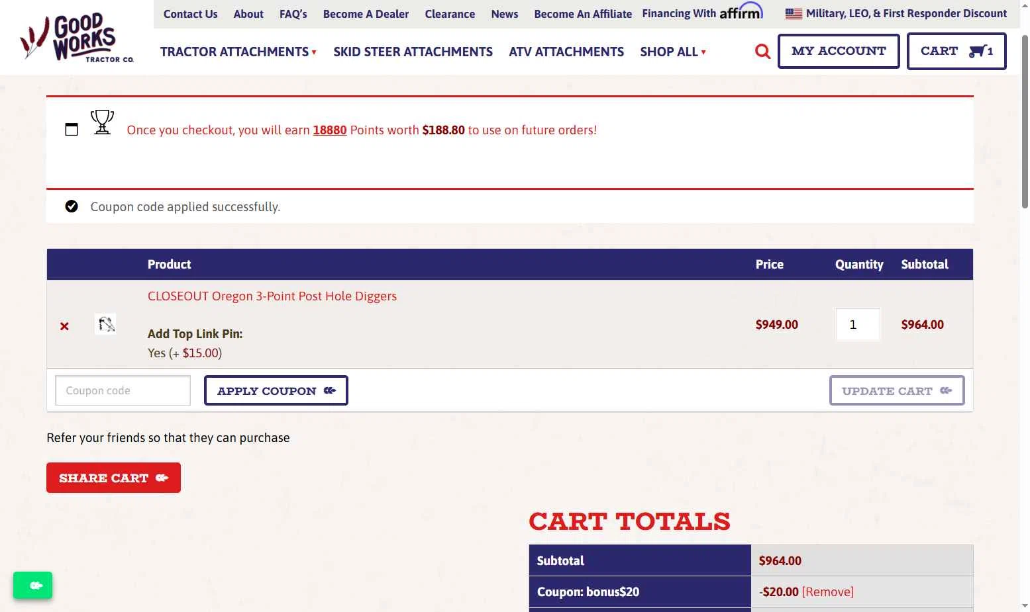Click the US flag icon in top bar
Viewport: 1030px width, 612px height.
coord(794,14)
